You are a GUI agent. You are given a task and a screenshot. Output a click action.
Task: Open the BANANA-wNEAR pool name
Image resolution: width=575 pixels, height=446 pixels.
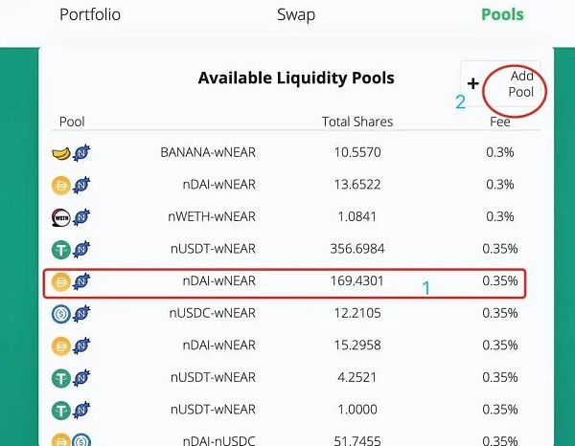208,152
